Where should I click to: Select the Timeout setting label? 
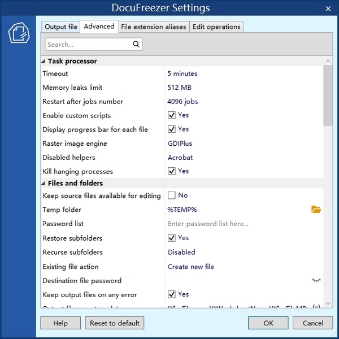point(55,73)
